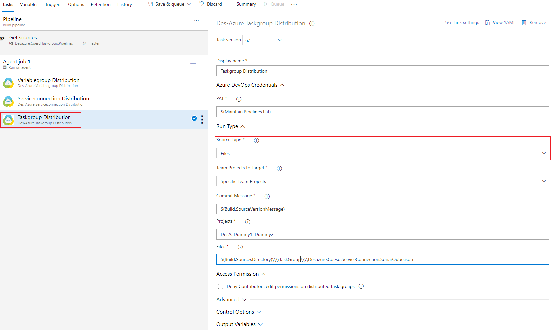Viewport: 557px width, 330px height.
Task: Click the Serviceconnection Distribution task icon
Action: 8,101
